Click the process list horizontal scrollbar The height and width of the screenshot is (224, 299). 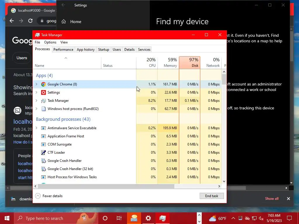tap(106, 186)
